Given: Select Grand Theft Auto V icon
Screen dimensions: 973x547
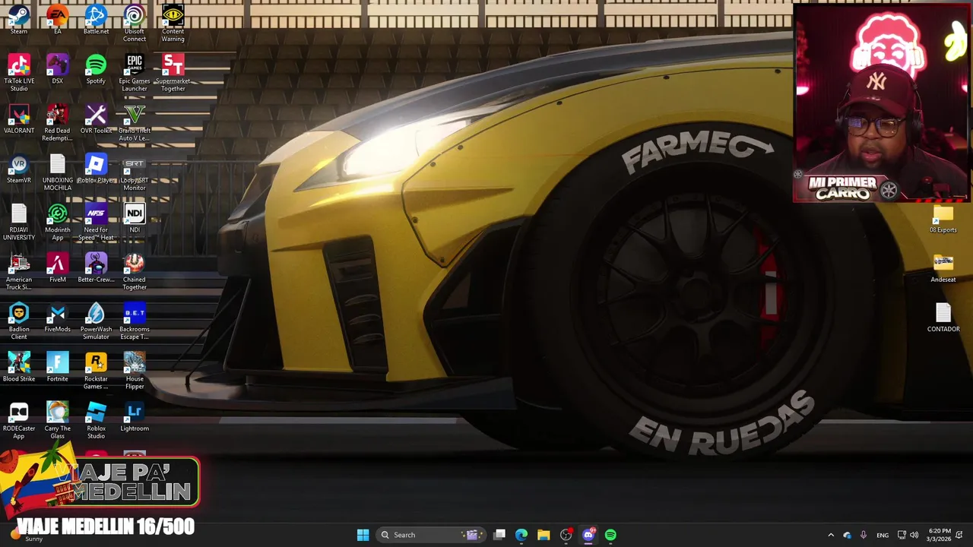Looking at the screenshot, I should click(x=135, y=122).
